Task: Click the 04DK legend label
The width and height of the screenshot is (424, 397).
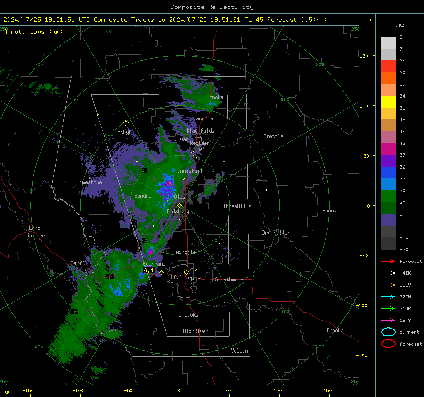Action: [405, 273]
